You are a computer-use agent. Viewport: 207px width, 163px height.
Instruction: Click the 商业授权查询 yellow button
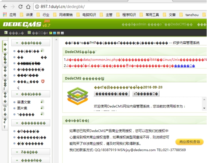click(189, 142)
